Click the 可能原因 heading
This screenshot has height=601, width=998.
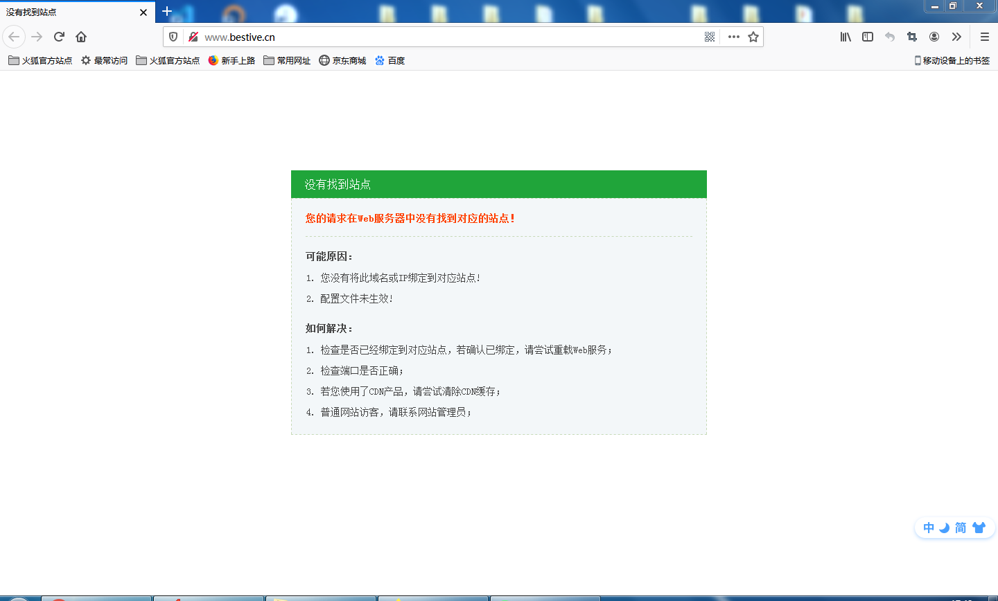[329, 256]
